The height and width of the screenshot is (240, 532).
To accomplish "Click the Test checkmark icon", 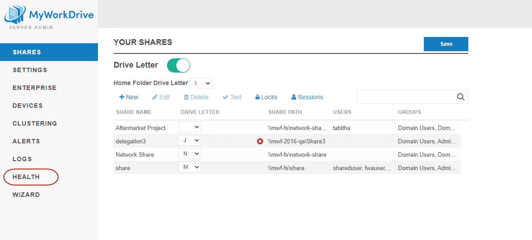I will [225, 97].
